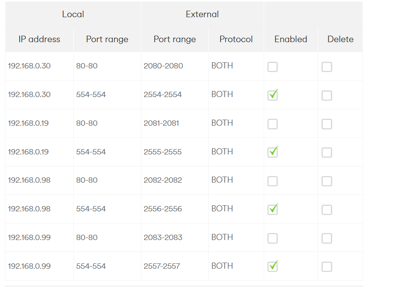Mark the 2554-2554 rule for deletion
Viewport: 402px width, 290px height.
[x=327, y=95]
